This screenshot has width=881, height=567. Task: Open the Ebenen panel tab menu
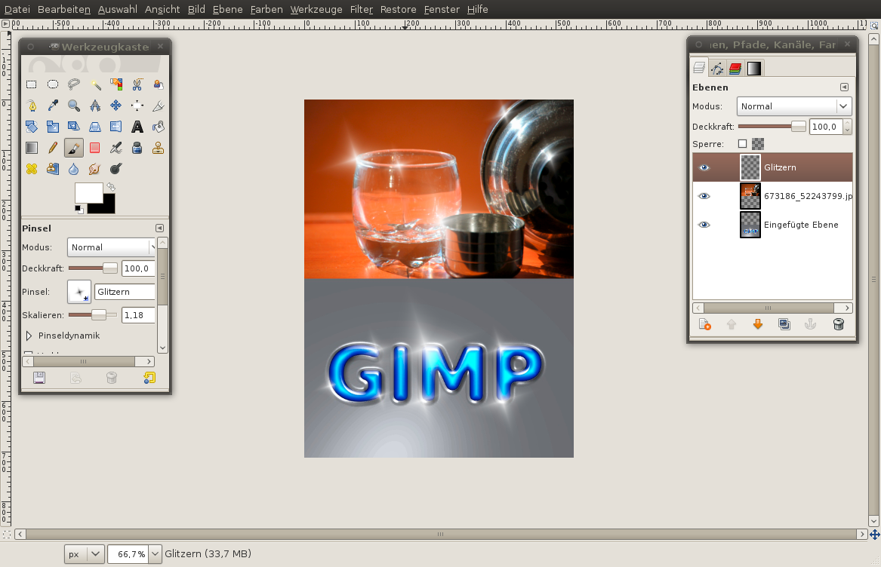(x=844, y=87)
